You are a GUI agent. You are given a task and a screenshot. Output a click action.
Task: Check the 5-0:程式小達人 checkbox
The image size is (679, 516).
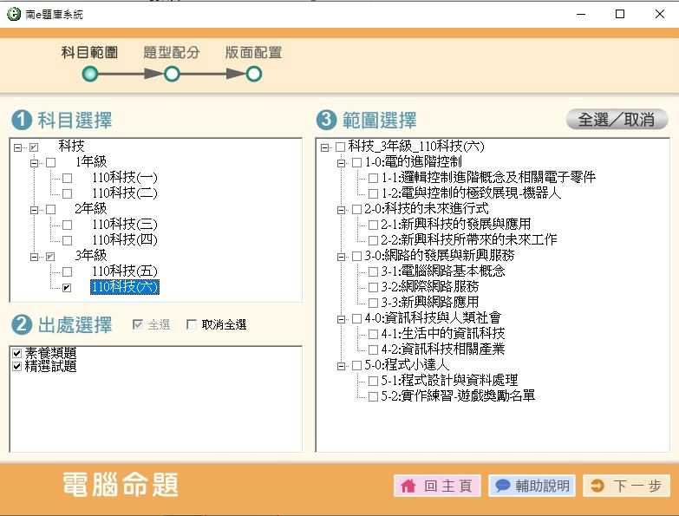pyautogui.click(x=356, y=365)
